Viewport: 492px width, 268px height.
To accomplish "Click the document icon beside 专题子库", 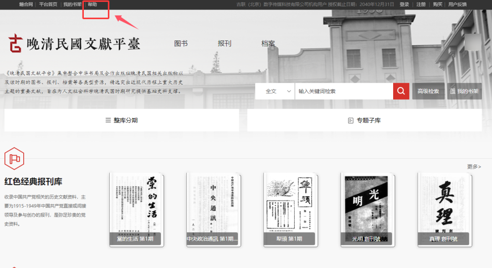I will (x=350, y=121).
